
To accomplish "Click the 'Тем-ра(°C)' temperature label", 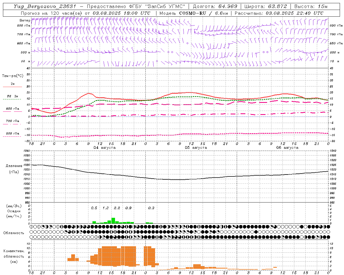I will pos(13,76).
